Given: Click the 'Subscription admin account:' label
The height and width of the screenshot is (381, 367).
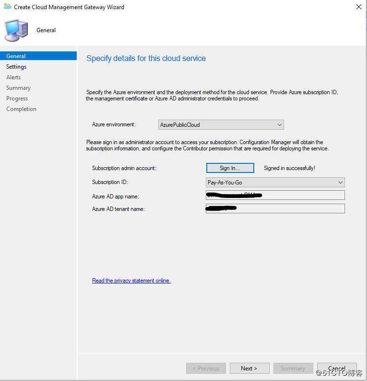Looking at the screenshot, I should pos(124,168).
